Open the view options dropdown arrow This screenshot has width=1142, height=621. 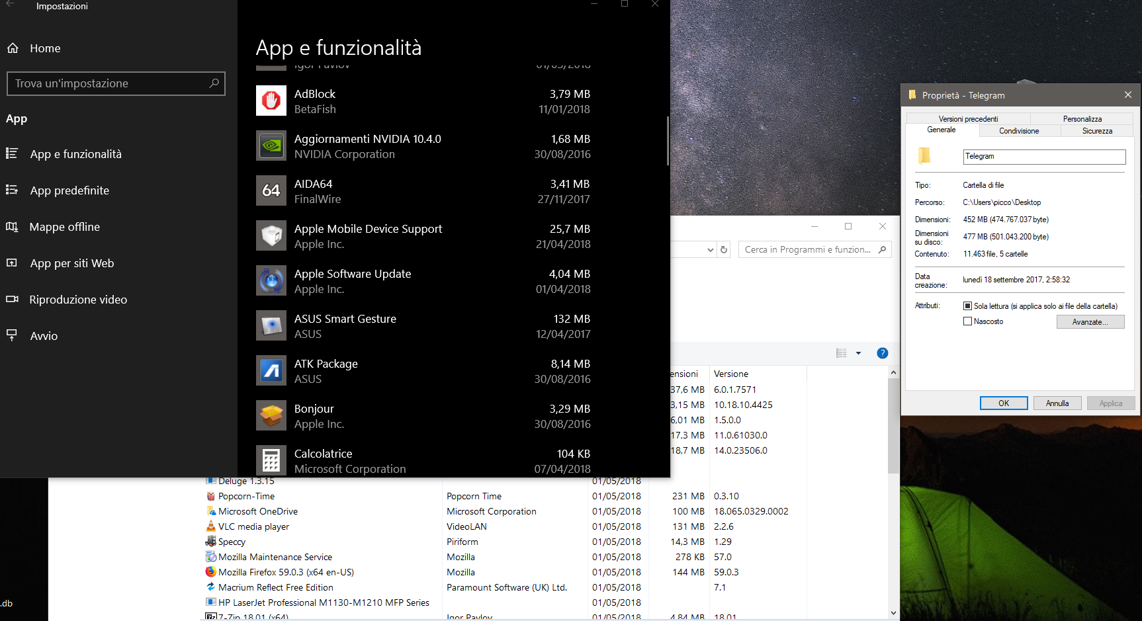858,353
